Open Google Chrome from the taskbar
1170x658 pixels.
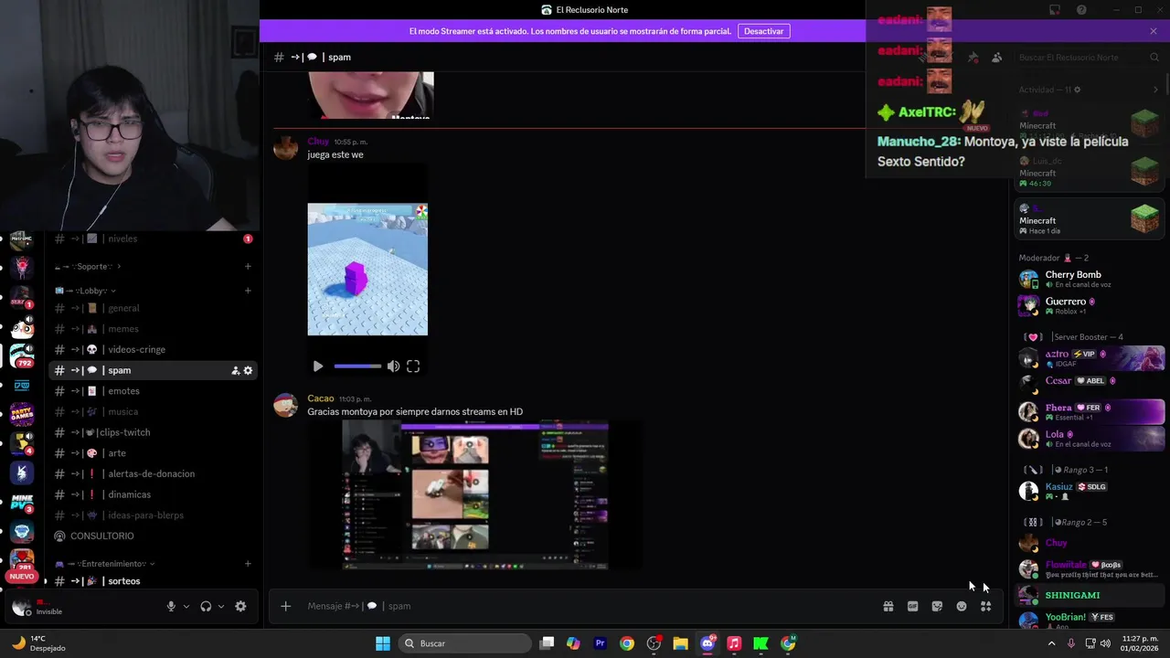(627, 643)
